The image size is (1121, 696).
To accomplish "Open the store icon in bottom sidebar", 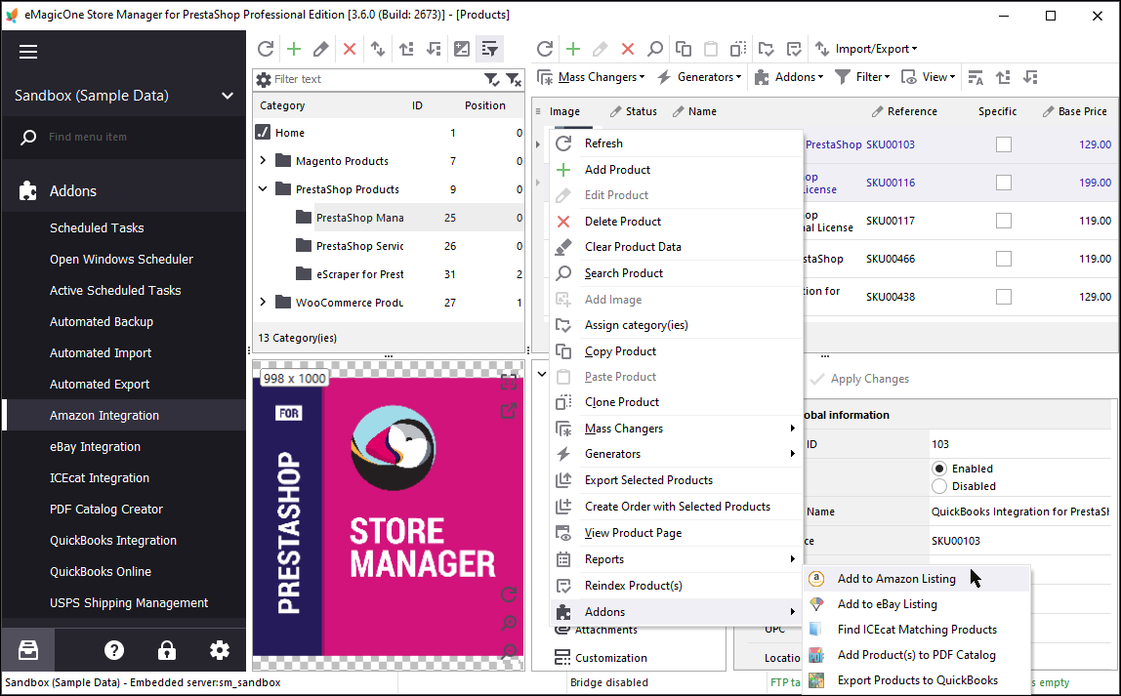I will coord(28,650).
